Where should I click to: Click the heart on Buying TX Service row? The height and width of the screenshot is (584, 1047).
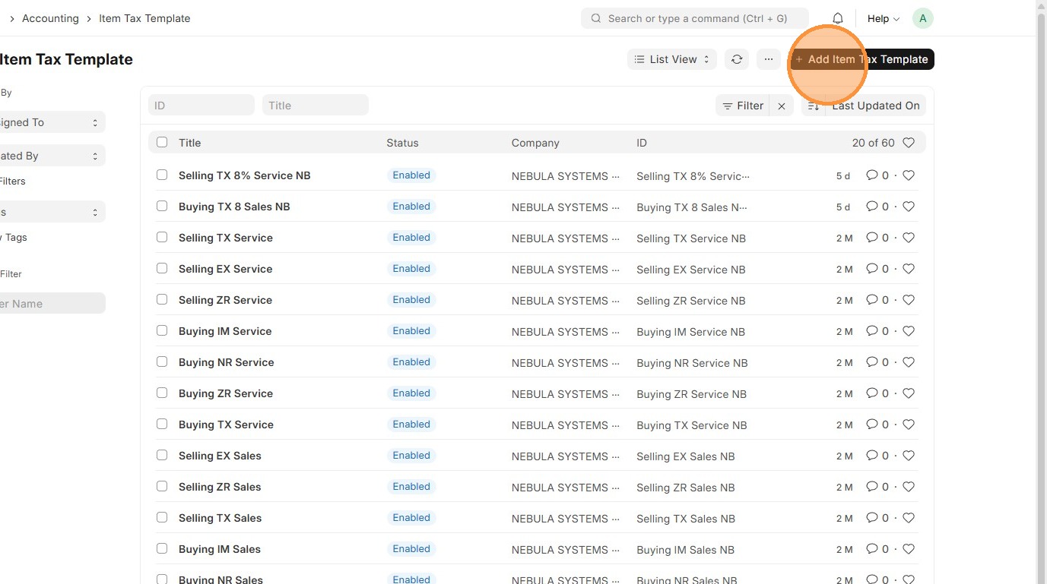pos(909,425)
